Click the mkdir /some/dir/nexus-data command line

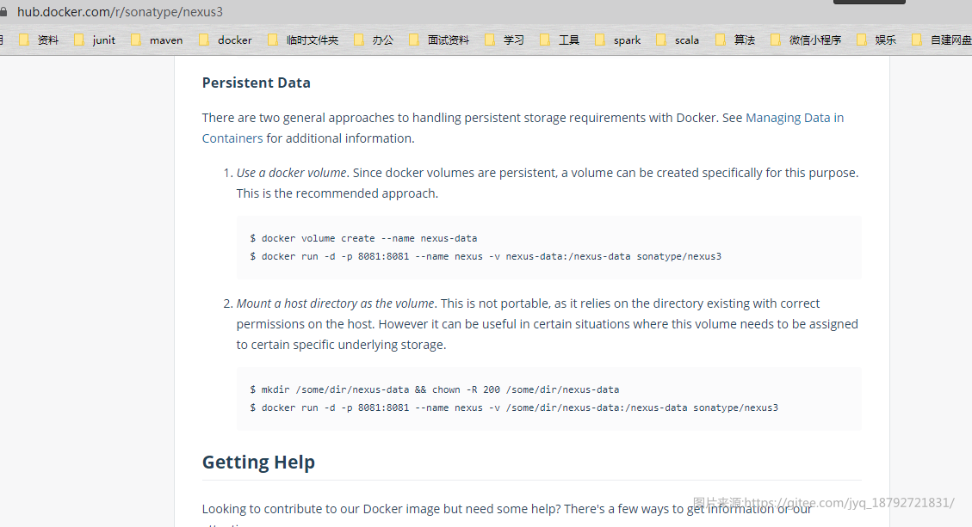[x=435, y=389]
